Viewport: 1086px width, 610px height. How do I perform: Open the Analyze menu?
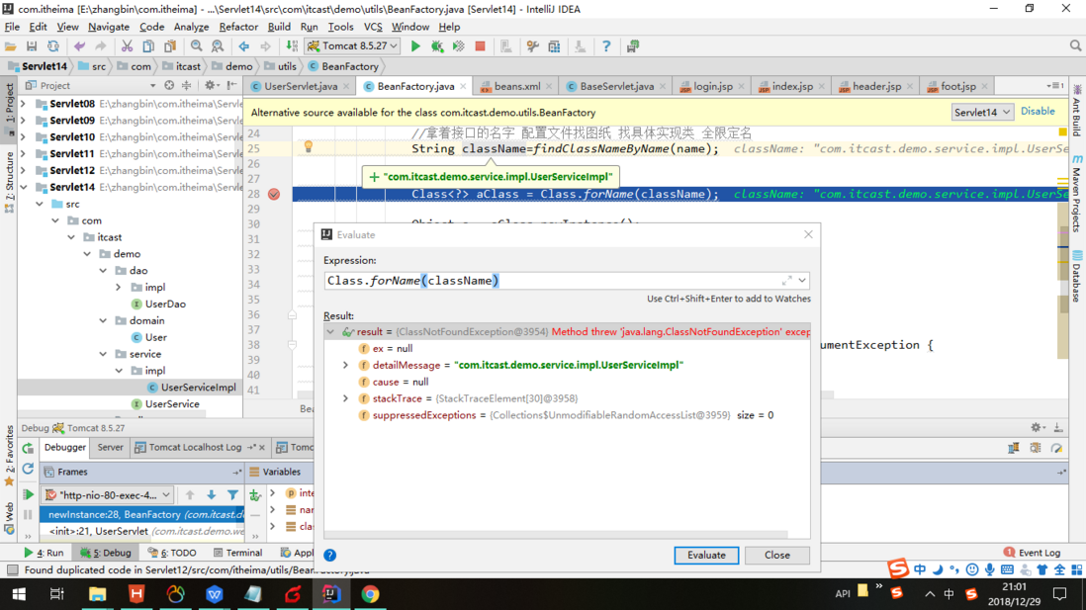click(191, 27)
